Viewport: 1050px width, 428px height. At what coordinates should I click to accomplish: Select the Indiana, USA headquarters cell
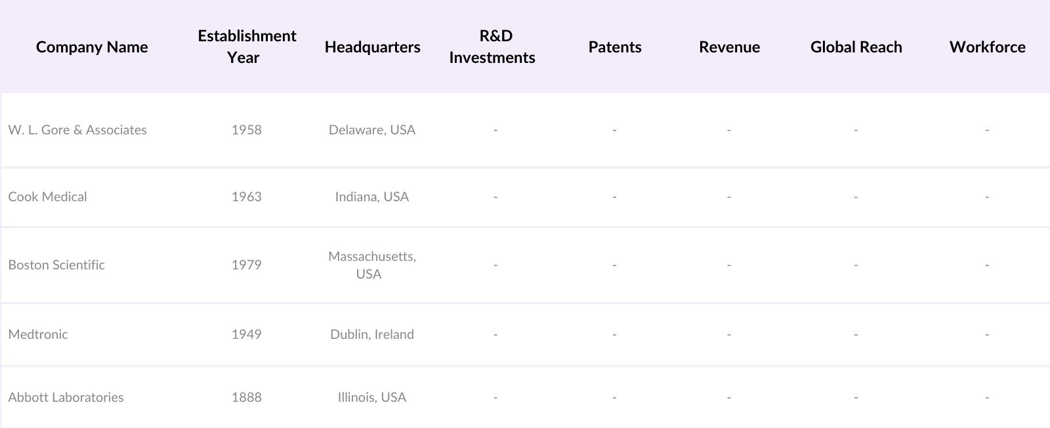[x=372, y=197]
